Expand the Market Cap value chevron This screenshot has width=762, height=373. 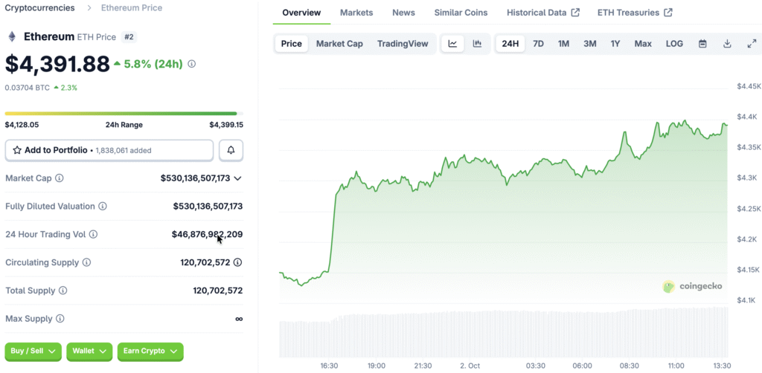(237, 178)
